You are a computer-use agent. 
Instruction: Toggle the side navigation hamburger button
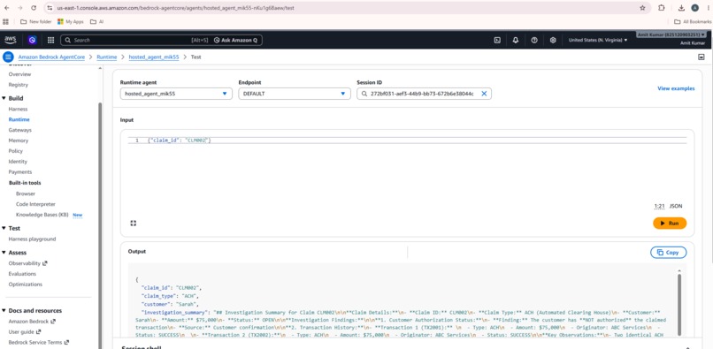[8, 57]
